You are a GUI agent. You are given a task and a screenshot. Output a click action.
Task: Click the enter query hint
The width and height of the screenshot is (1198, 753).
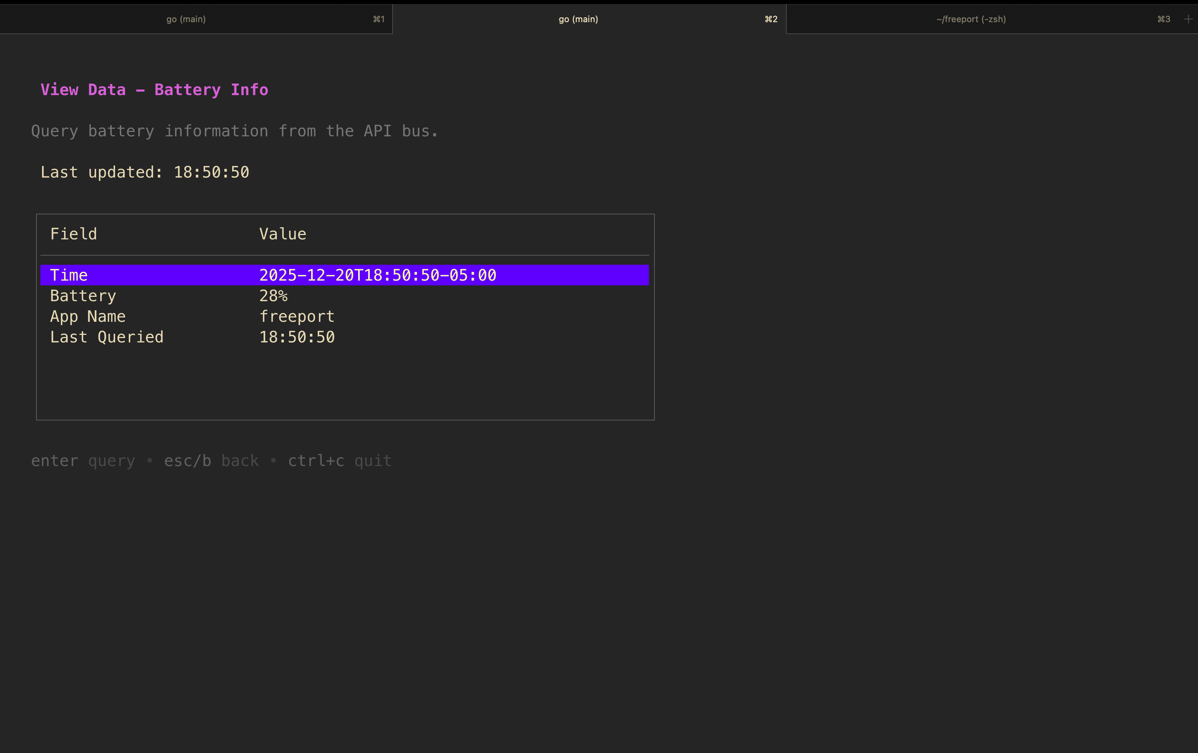[82, 461]
